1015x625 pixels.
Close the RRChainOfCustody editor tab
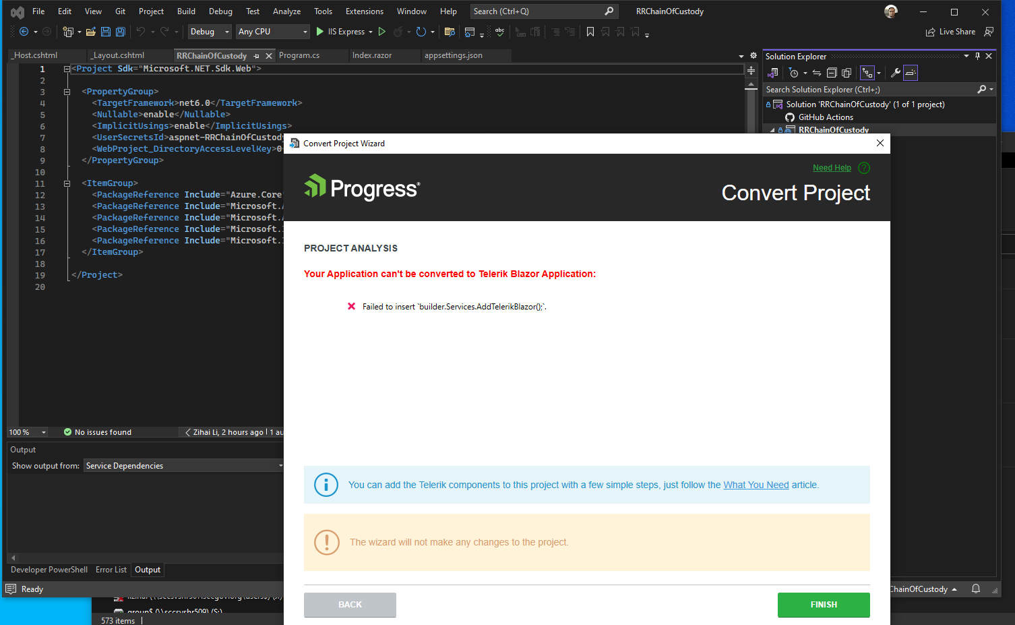coord(269,56)
